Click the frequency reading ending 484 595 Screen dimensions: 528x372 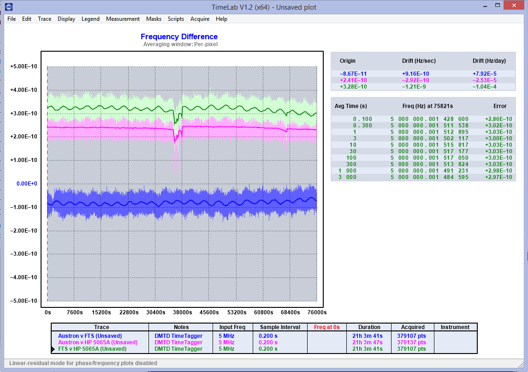429,177
